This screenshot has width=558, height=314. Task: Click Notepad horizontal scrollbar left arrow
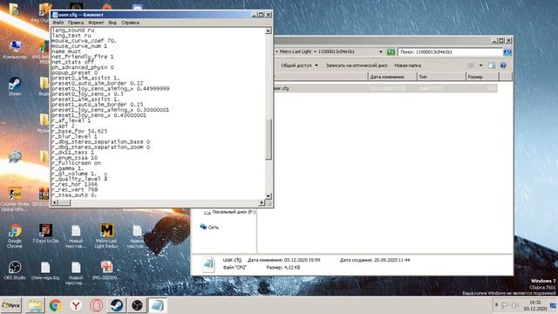click(x=54, y=202)
